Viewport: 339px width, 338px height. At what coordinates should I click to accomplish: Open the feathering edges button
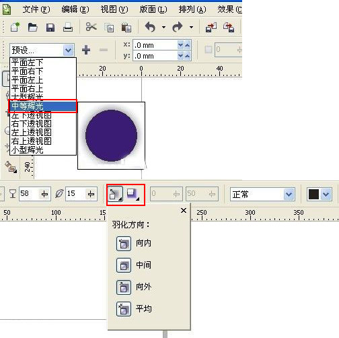133,194
